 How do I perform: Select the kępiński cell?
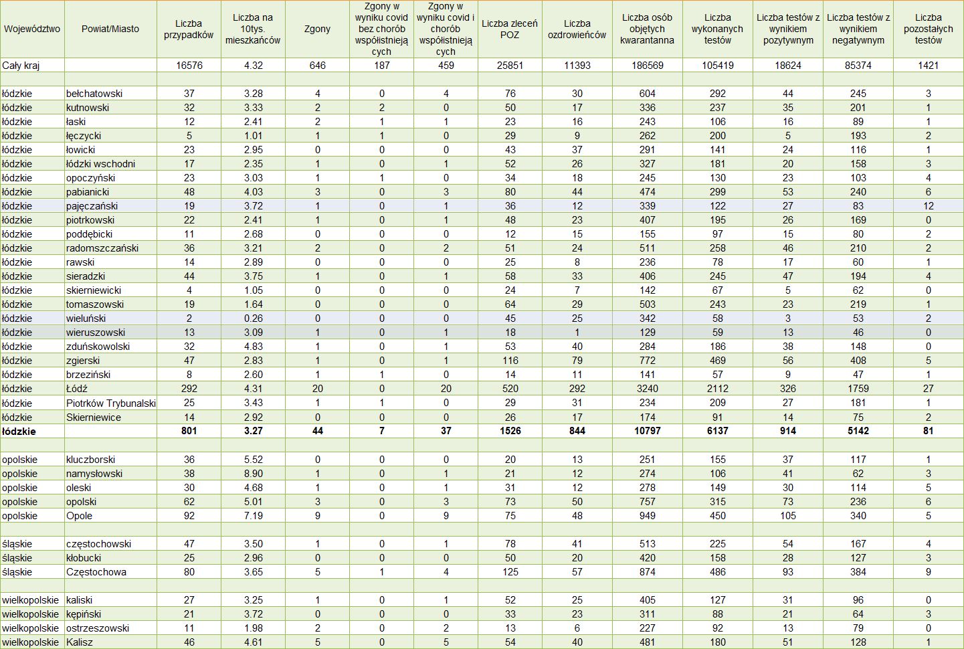click(x=110, y=614)
